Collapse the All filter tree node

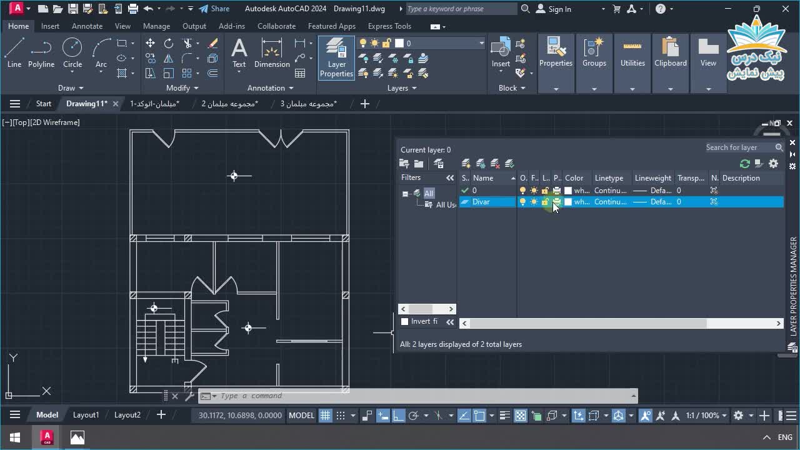405,194
